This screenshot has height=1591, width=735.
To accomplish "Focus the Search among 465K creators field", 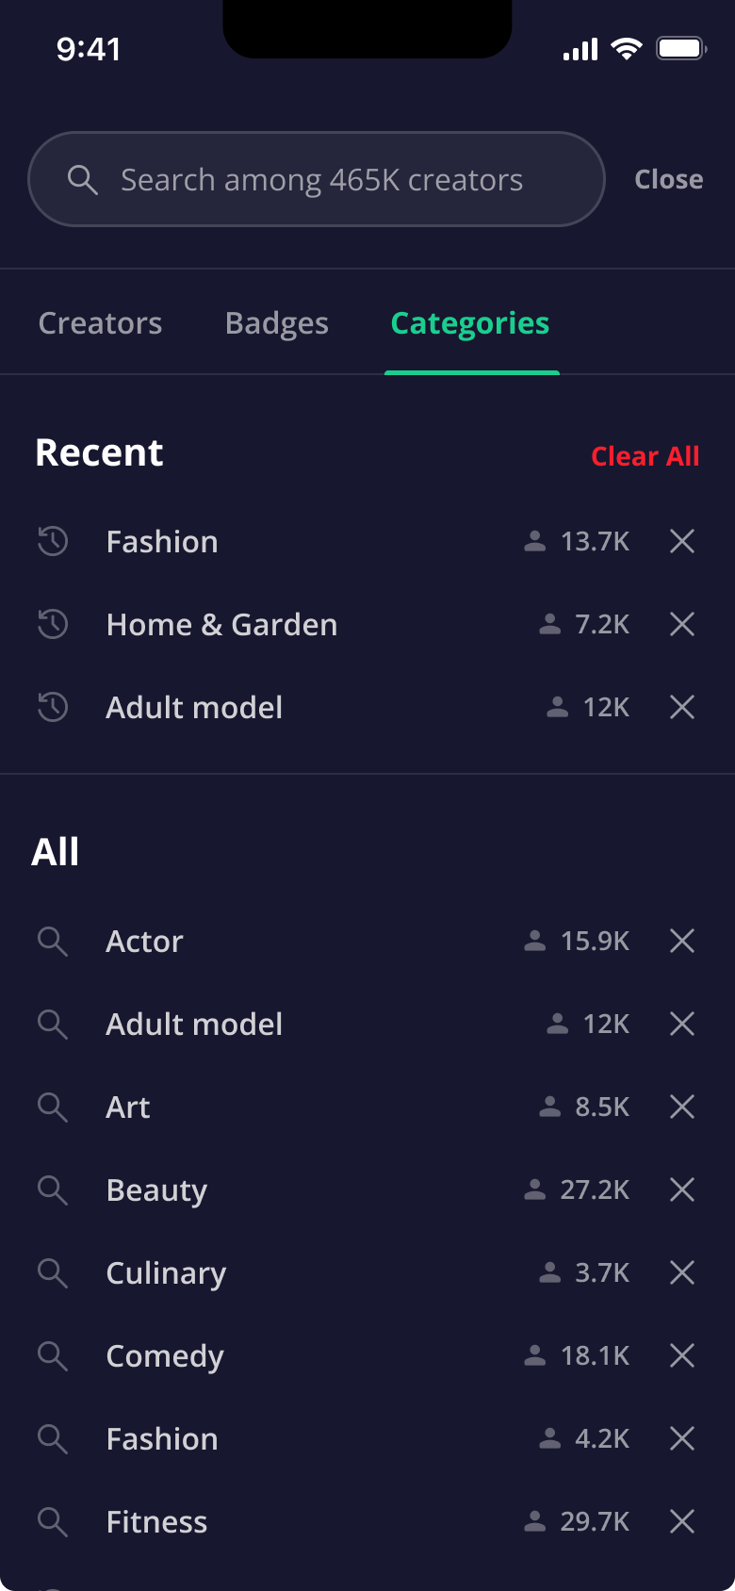I will click(x=321, y=179).
